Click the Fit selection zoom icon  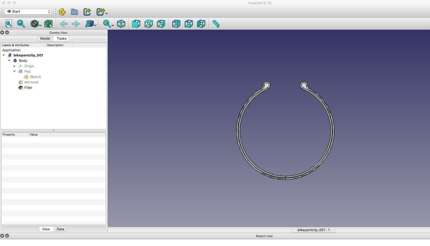[x=21, y=24]
